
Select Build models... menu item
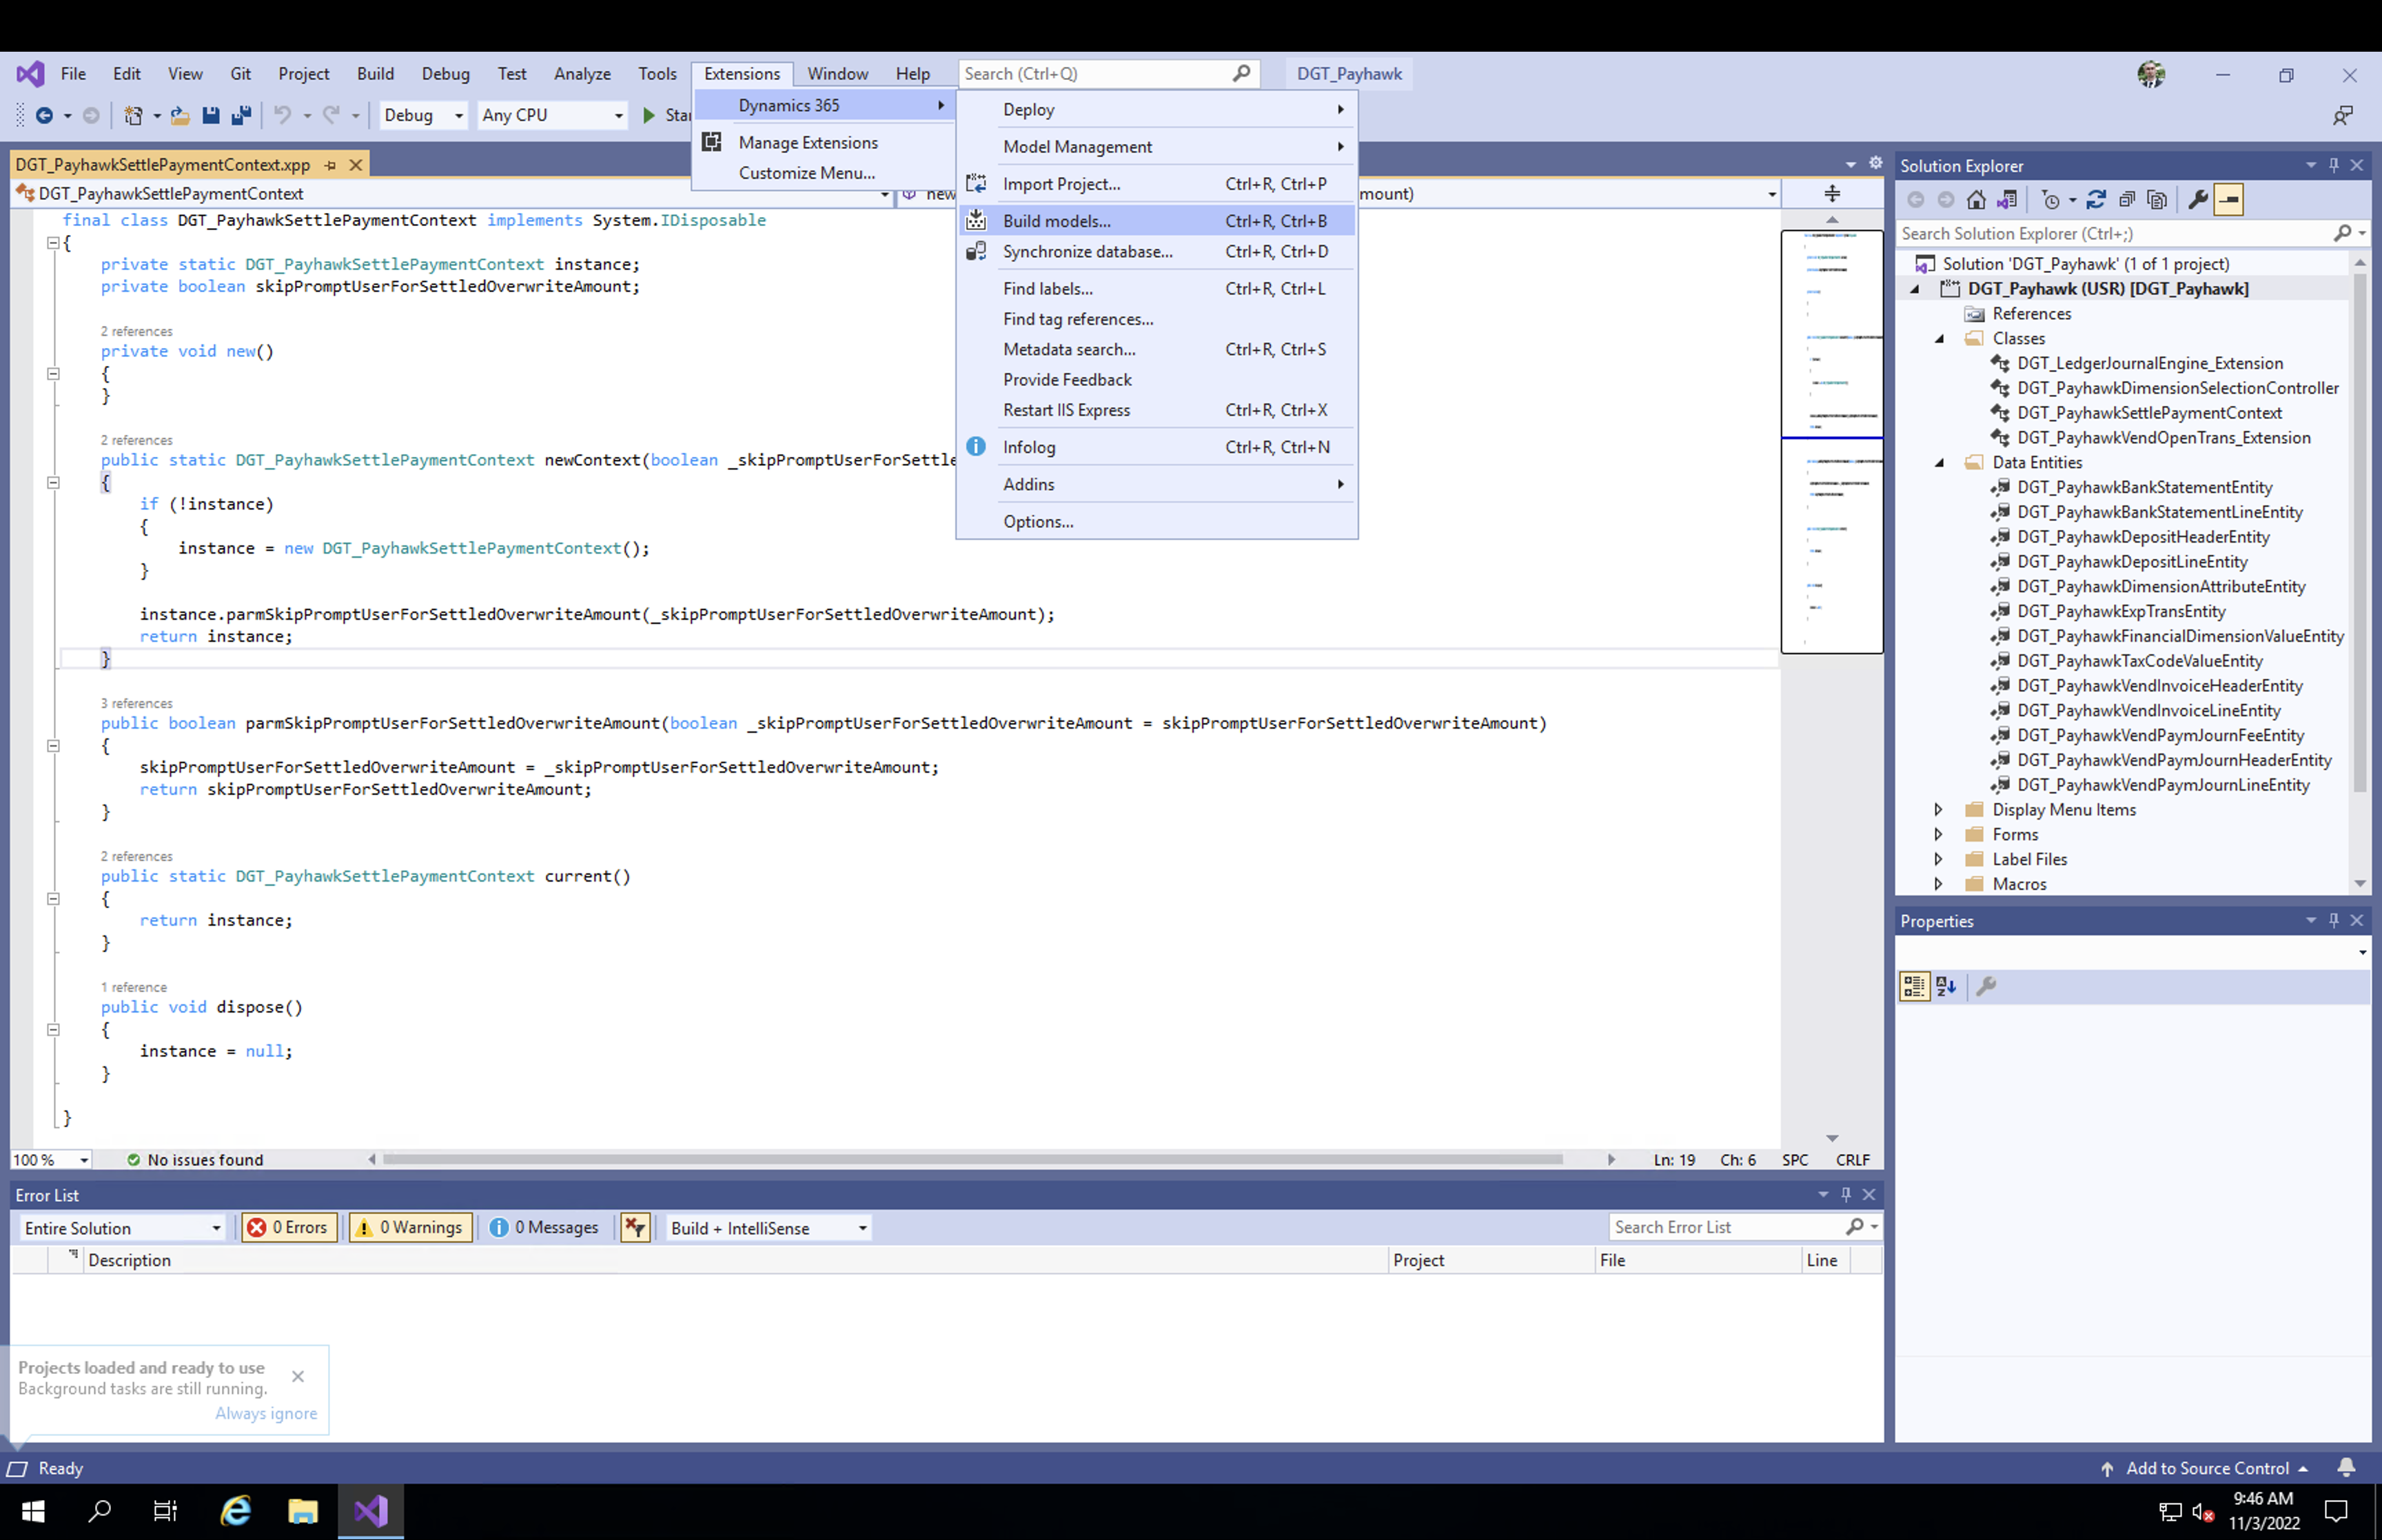(1157, 221)
